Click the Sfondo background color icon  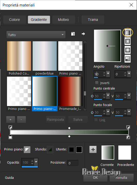pos(50,149)
